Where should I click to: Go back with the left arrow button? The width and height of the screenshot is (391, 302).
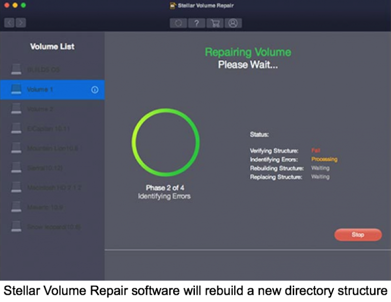pyautogui.click(x=9, y=23)
